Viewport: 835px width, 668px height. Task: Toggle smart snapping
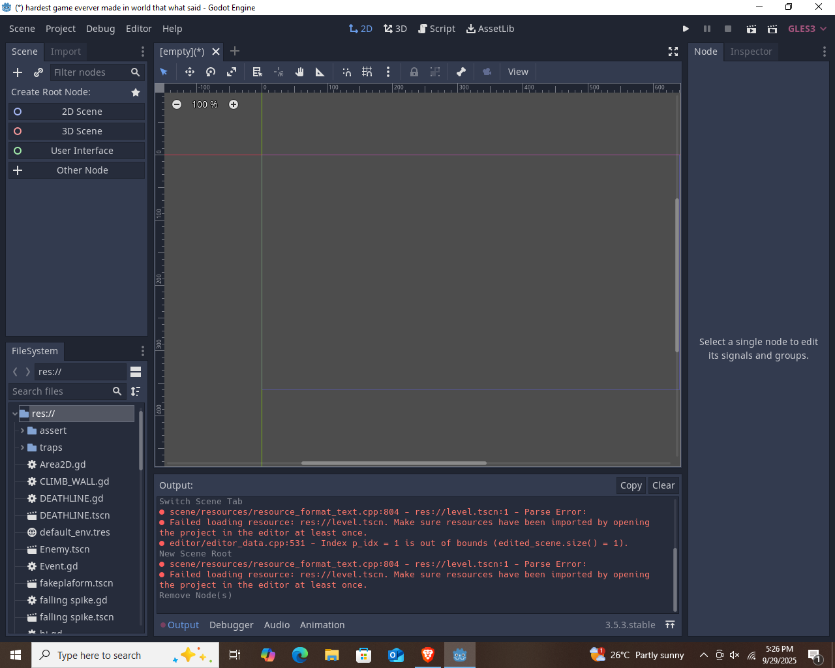[346, 72]
